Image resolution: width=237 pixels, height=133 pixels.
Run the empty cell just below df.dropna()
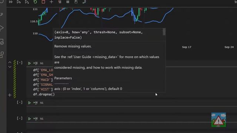click(30, 103)
